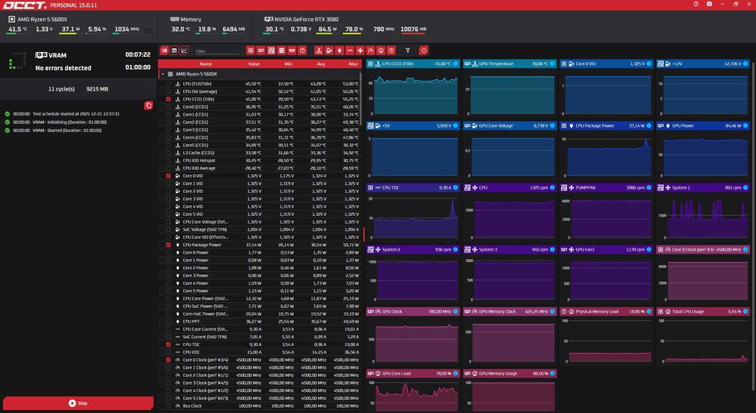
Task: Open info for CPU CCD1 (Tdie) graph
Action: pos(456,63)
